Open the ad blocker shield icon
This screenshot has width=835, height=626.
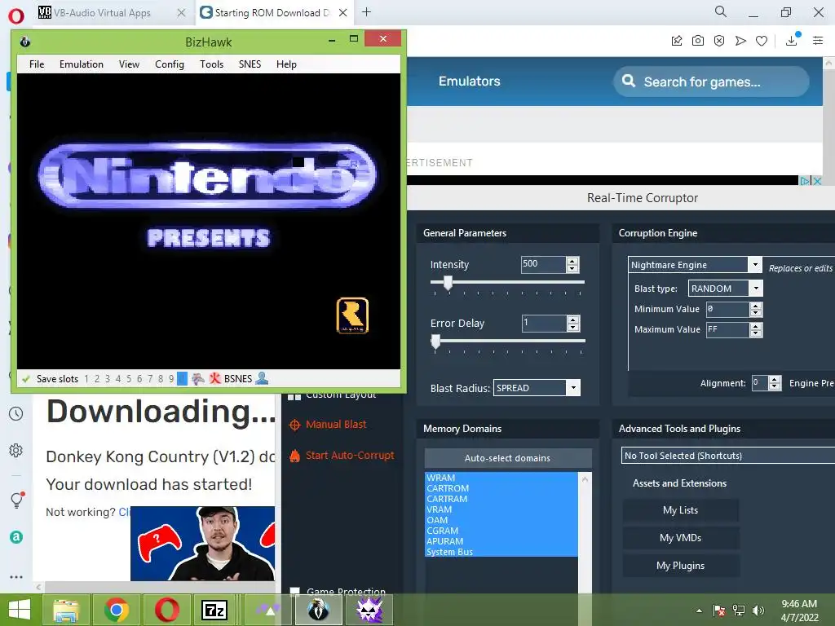(719, 41)
